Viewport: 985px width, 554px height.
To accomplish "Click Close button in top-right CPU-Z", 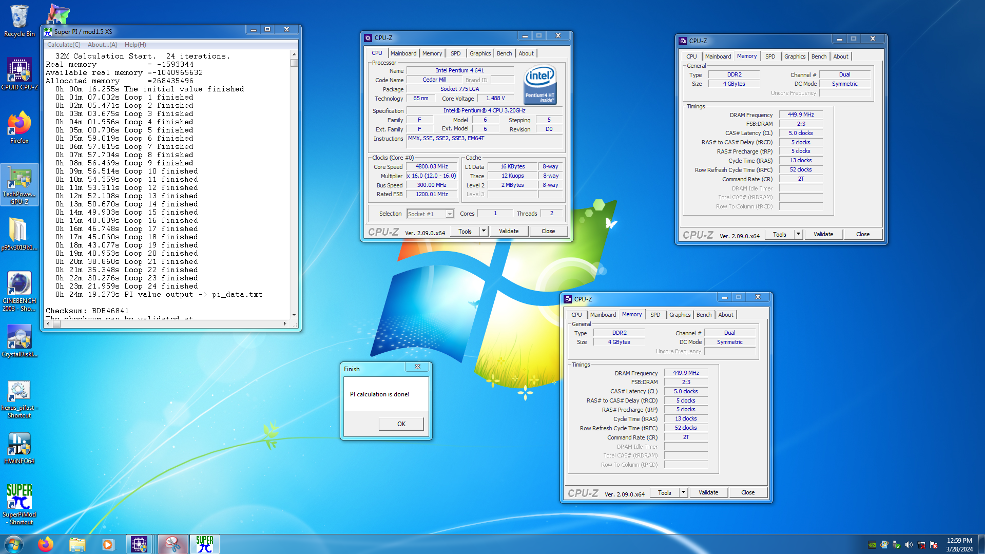I will 863,234.
